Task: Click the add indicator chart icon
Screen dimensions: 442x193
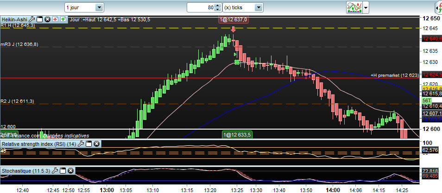Action: point(354,7)
